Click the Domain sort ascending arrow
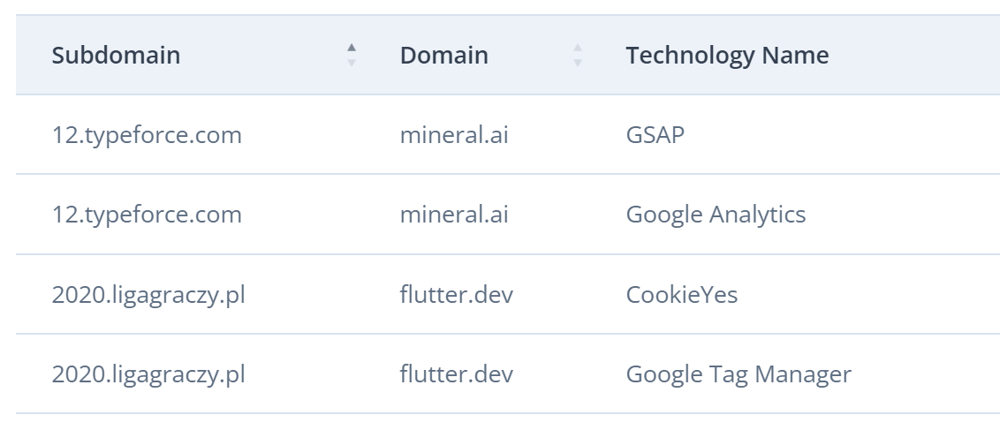The image size is (1000, 430). pyautogui.click(x=578, y=48)
